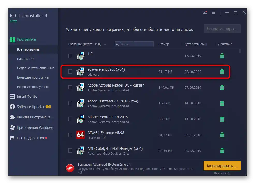The image size is (255, 184).
Task: Click trash icon for AIDA64 Extreme
Action: [222, 135]
